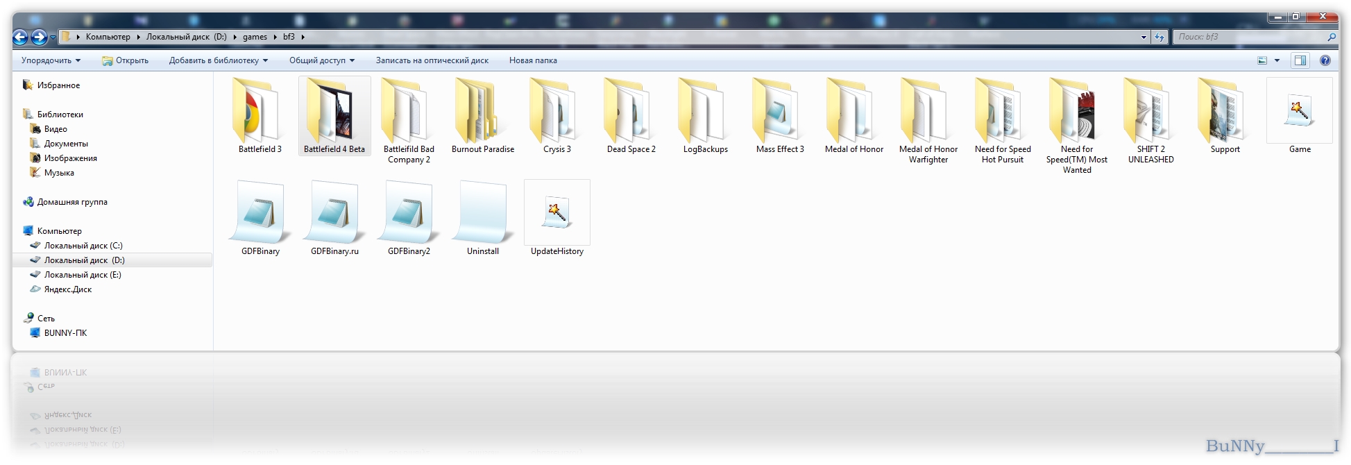The width and height of the screenshot is (1351, 465).
Task: Navigate to Локальный диск (D:) in breadcrumb
Action: [186, 37]
